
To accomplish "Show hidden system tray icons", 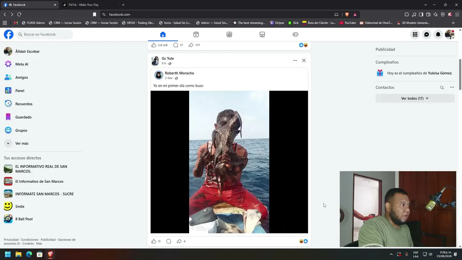I will 391,254.
